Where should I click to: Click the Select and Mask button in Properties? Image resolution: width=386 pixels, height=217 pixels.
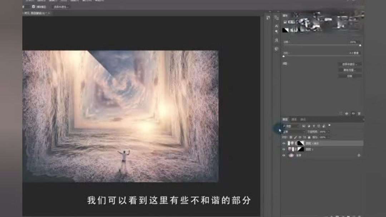point(350,65)
